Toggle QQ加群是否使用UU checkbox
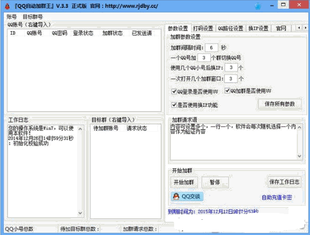 coord(227,91)
